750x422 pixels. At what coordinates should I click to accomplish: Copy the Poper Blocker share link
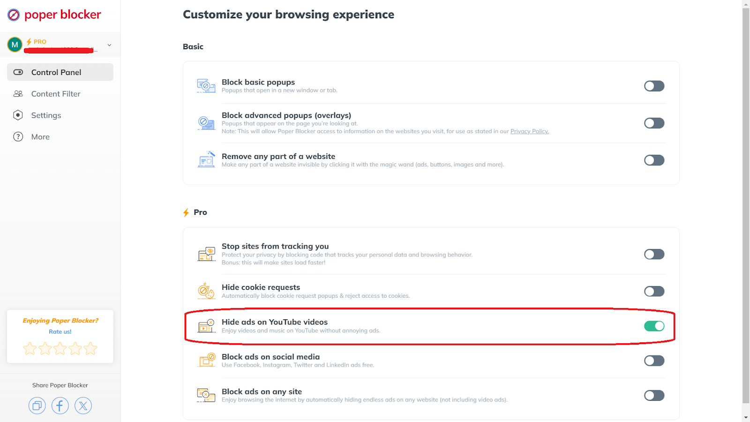[37, 406]
